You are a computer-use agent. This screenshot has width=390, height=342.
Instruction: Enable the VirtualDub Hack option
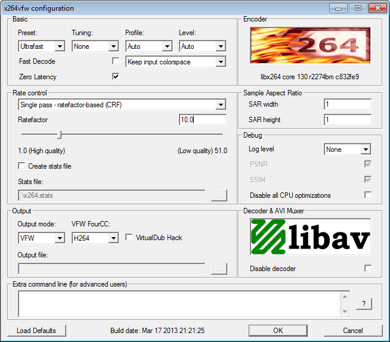point(129,238)
